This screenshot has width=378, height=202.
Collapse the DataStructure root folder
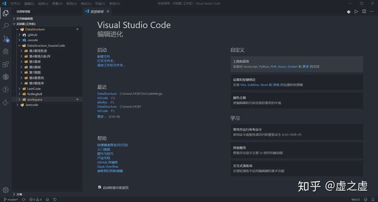click(x=17, y=29)
